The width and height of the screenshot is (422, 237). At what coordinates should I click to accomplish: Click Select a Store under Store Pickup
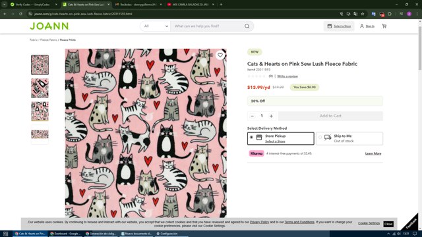click(x=275, y=142)
